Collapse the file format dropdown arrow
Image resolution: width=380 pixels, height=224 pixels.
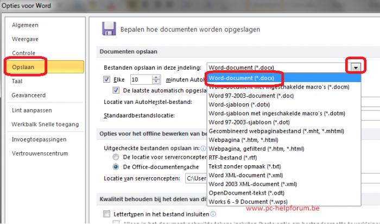click(356, 67)
